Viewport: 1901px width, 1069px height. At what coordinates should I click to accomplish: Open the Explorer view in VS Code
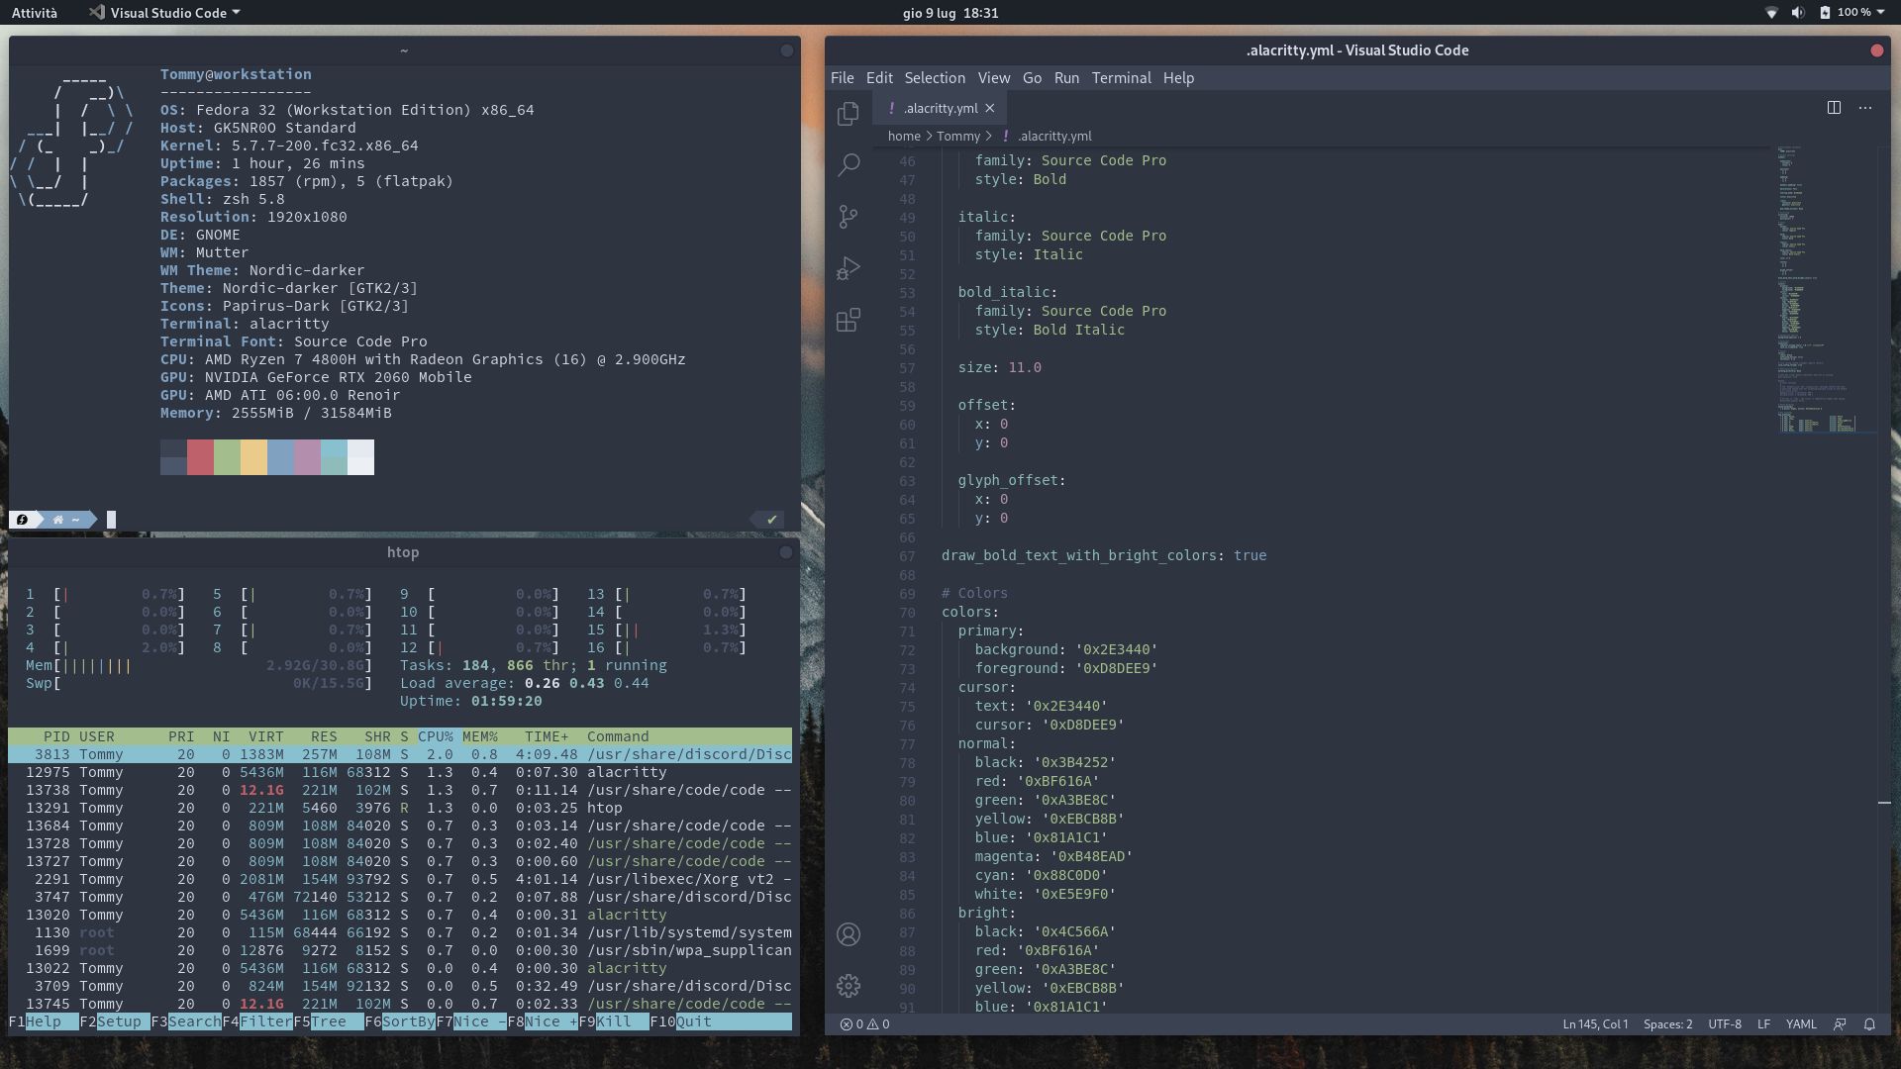(x=849, y=113)
